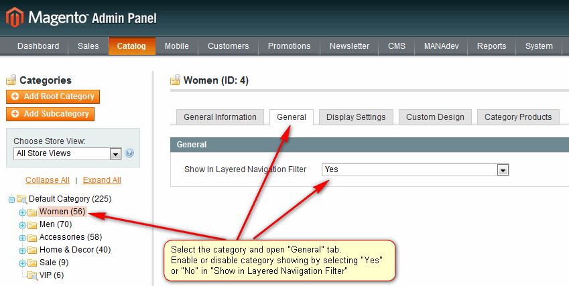
Task: Select the VIP (6) category
Action: [52, 275]
